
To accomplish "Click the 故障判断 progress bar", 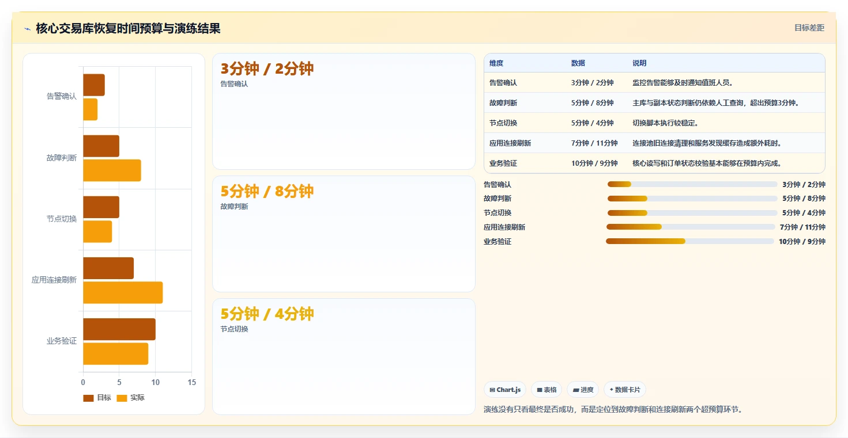I will pos(692,198).
